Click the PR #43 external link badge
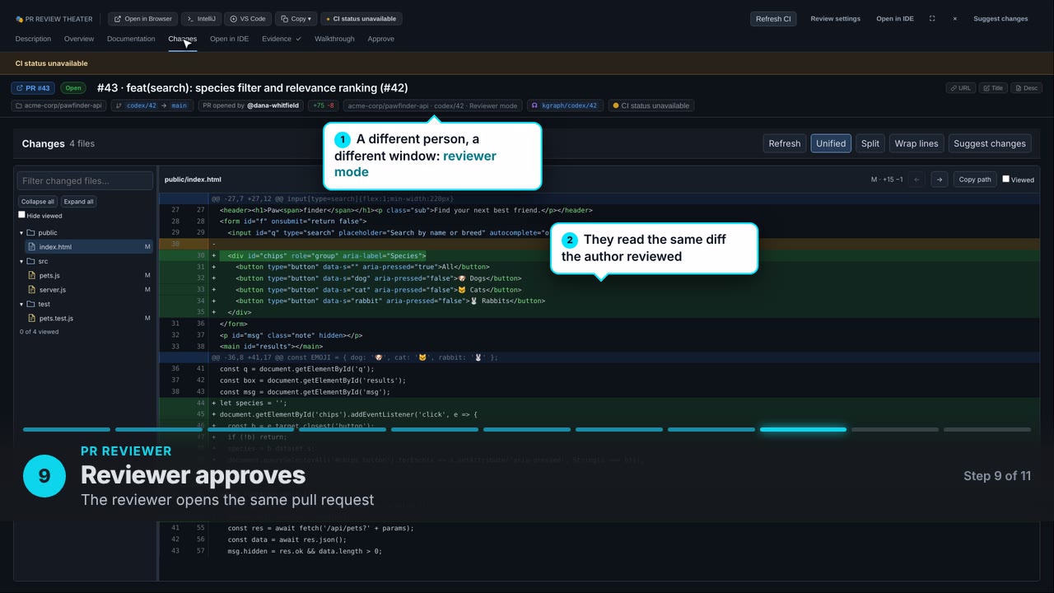 pos(33,88)
